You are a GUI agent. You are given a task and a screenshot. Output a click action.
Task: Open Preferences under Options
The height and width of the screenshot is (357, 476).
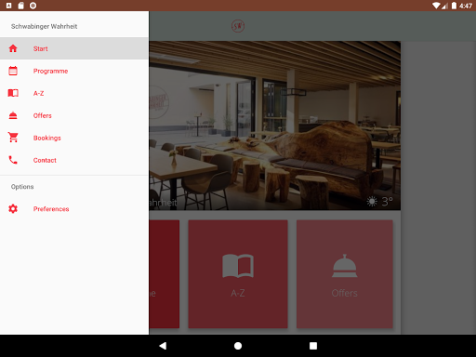[x=74, y=209]
